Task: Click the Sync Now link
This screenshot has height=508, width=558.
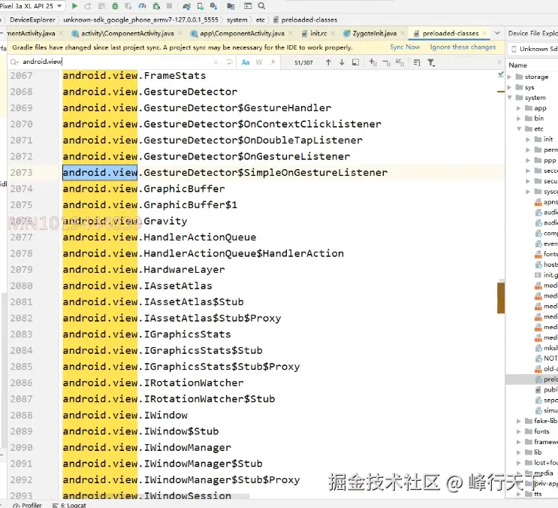Action: tap(405, 47)
